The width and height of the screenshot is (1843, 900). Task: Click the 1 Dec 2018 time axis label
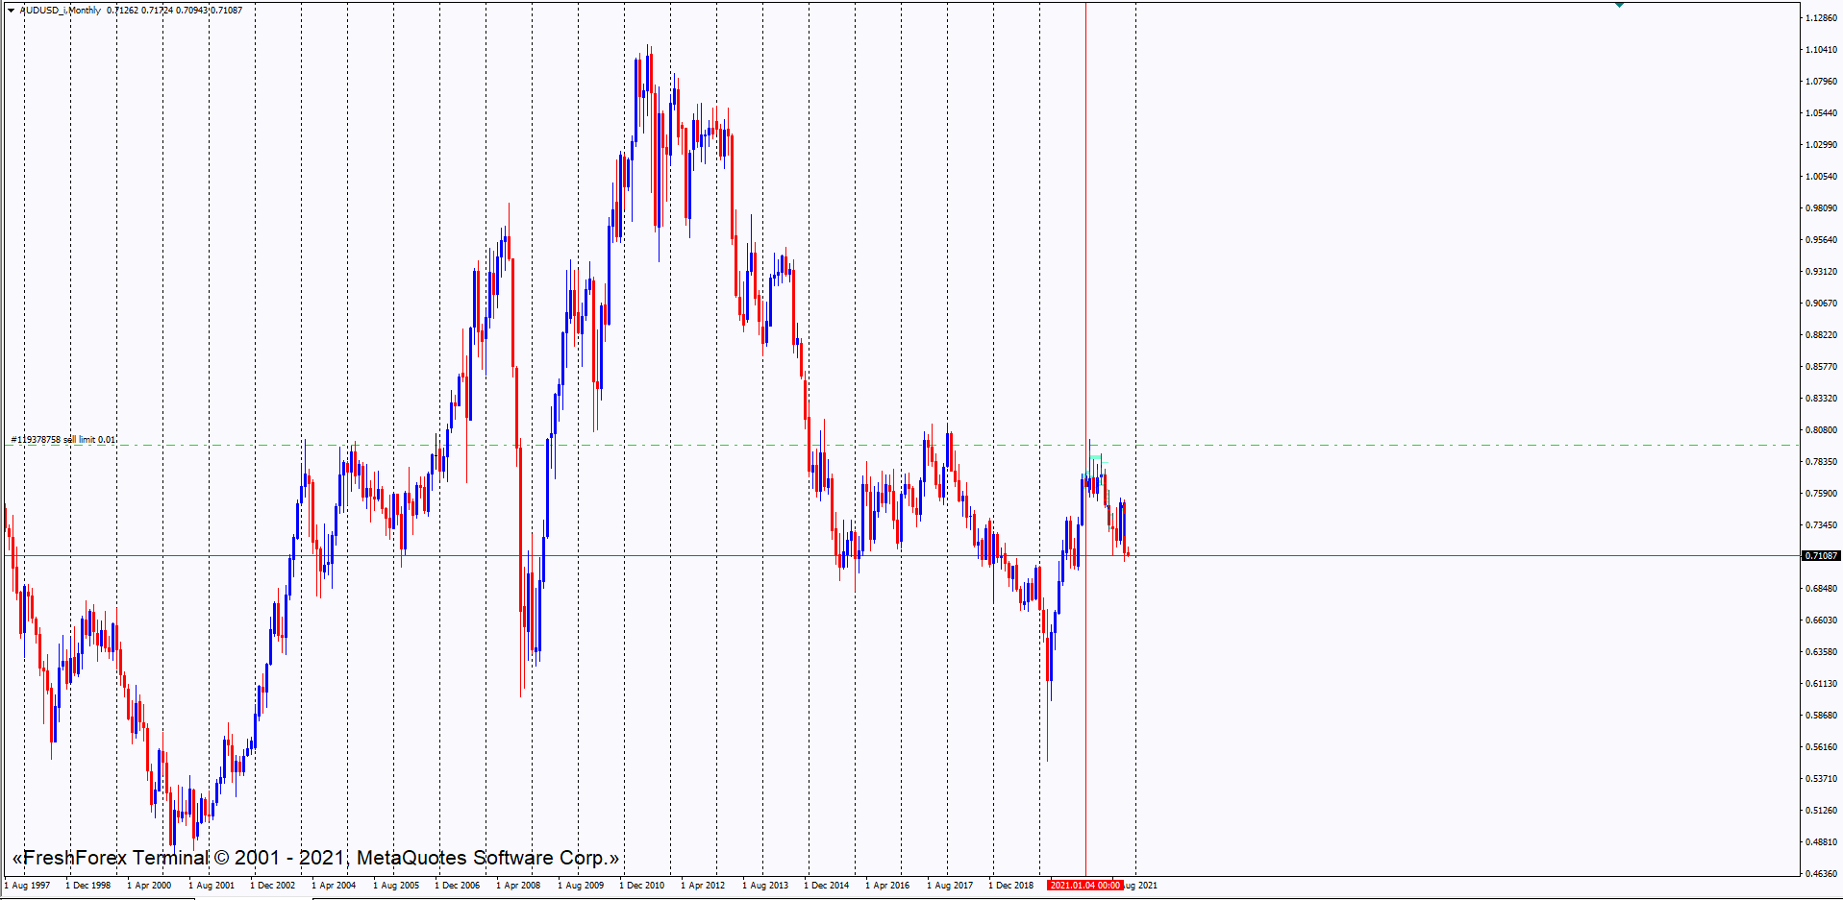click(x=1010, y=886)
